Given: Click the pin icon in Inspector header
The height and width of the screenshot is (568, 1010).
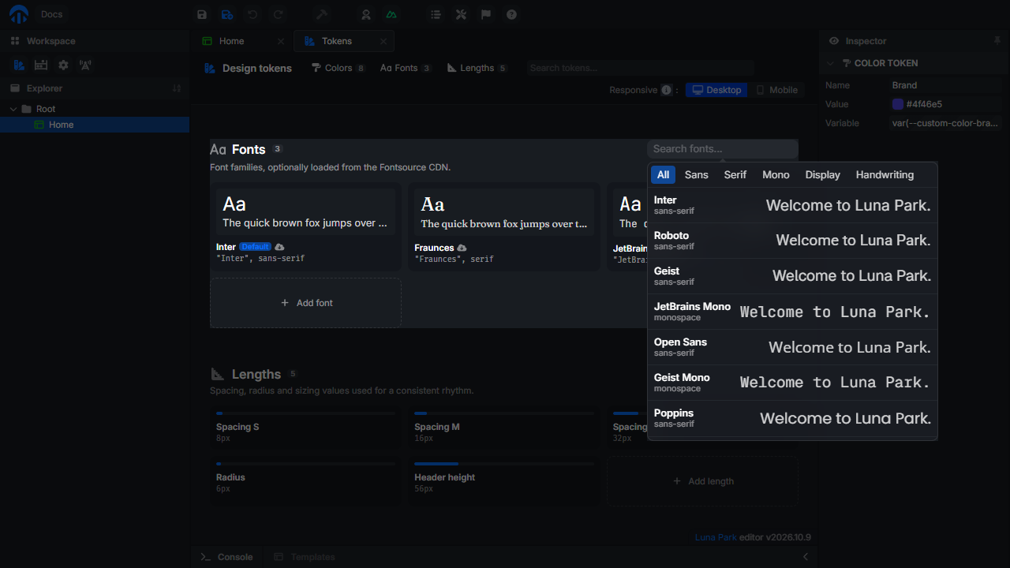Looking at the screenshot, I should 997,40.
